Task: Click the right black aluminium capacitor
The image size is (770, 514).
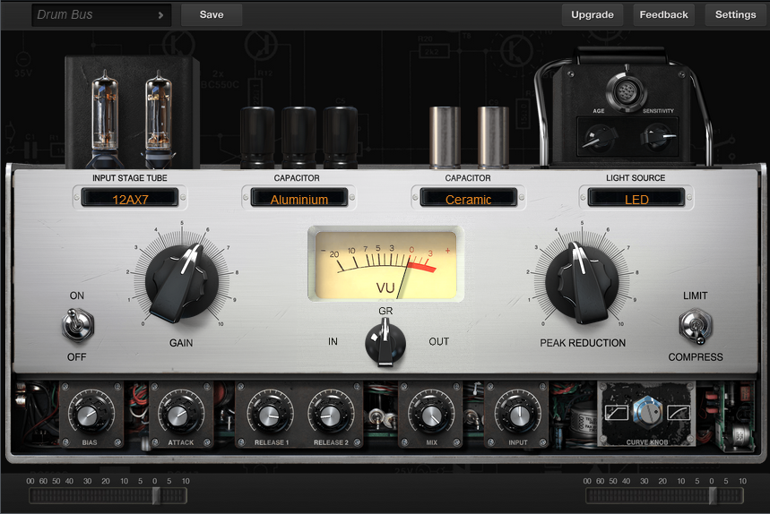Action: pyautogui.click(x=341, y=137)
